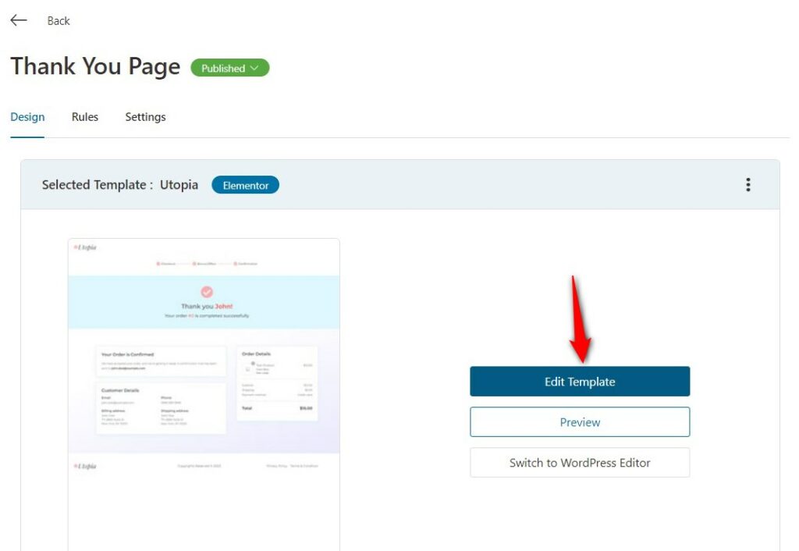Open the Published status dropdown
The height and width of the screenshot is (551, 799).
coord(230,68)
